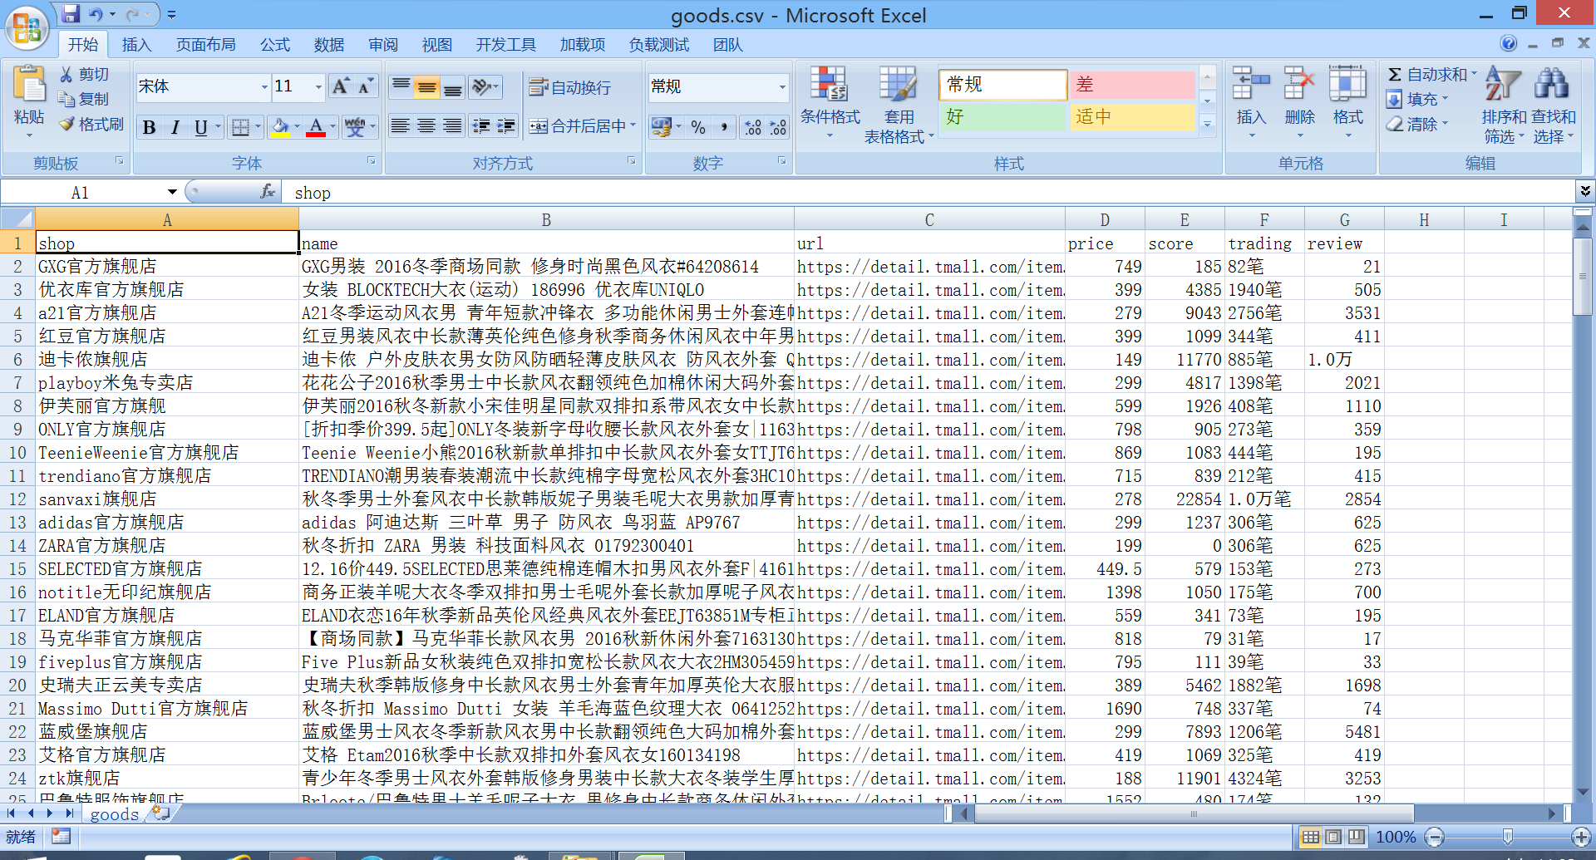Decrease font size with small A icon

click(365, 86)
